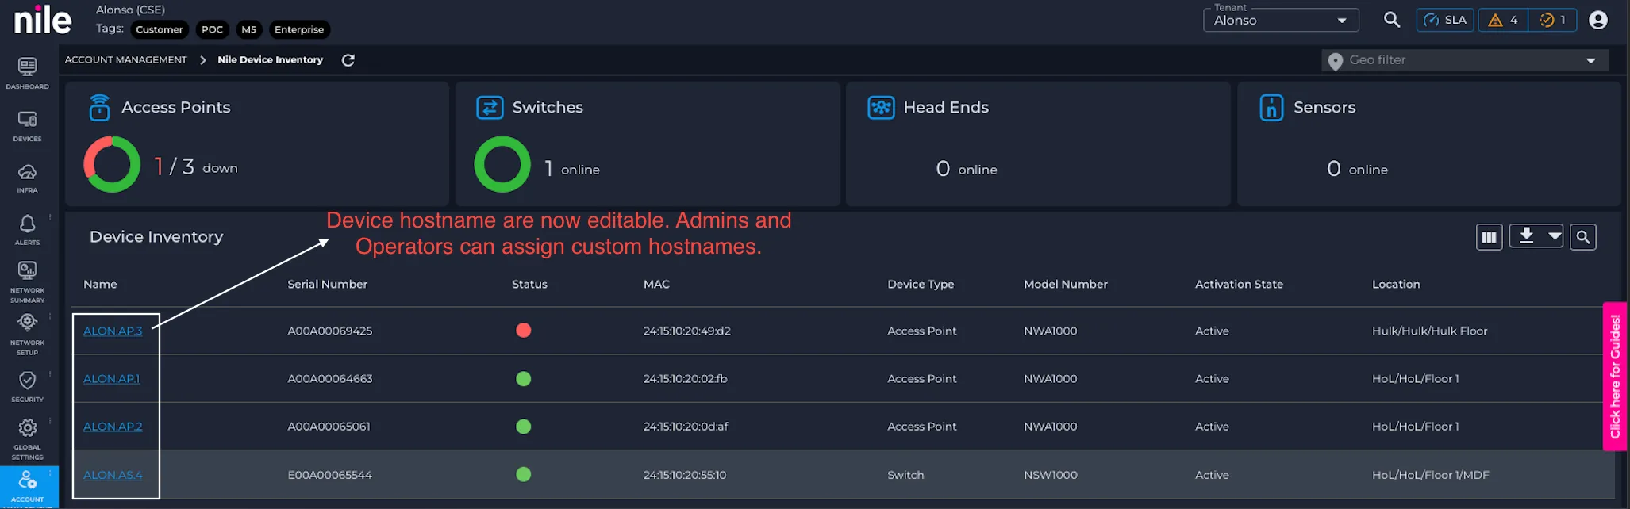Viewport: 1630px width, 509px height.
Task: Open the ALON.AP.3 device link
Action: [113, 331]
